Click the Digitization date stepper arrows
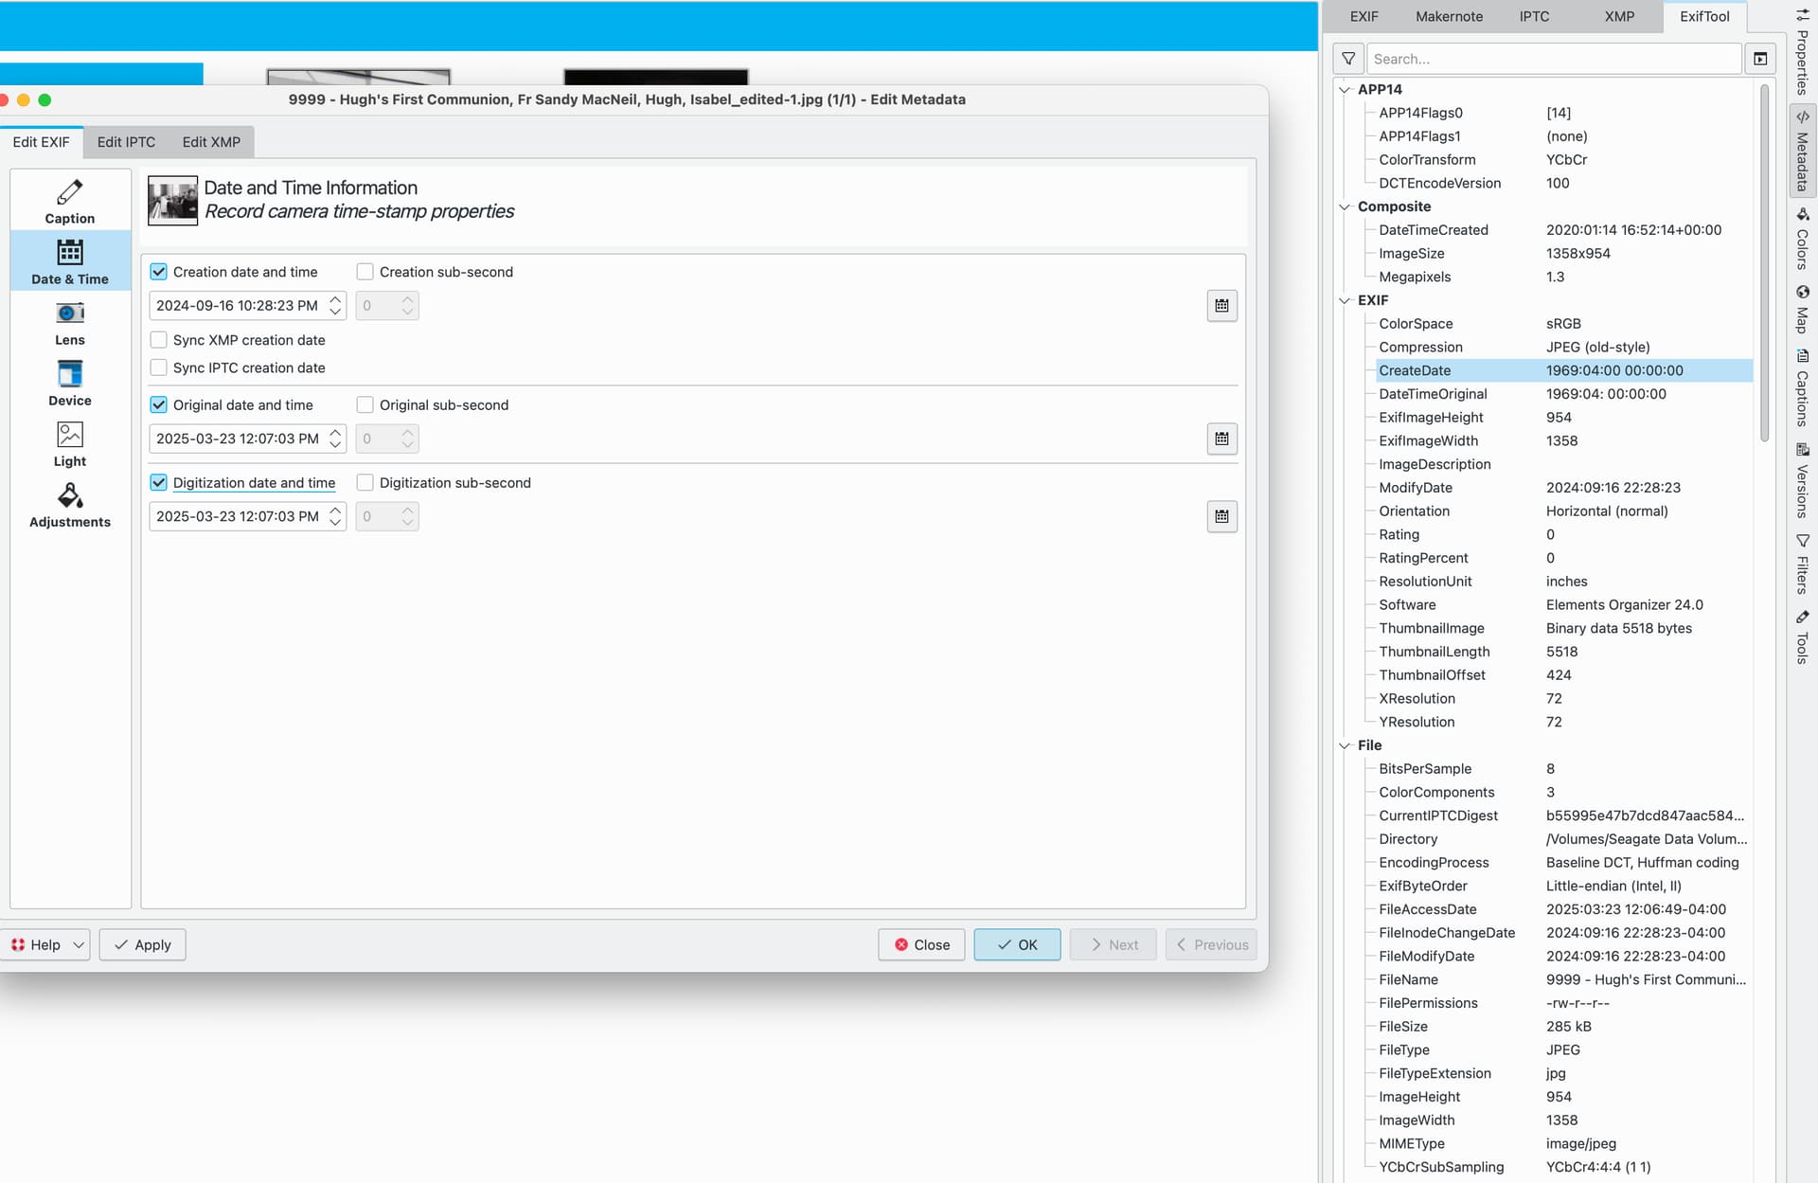The height and width of the screenshot is (1183, 1818). [x=335, y=516]
